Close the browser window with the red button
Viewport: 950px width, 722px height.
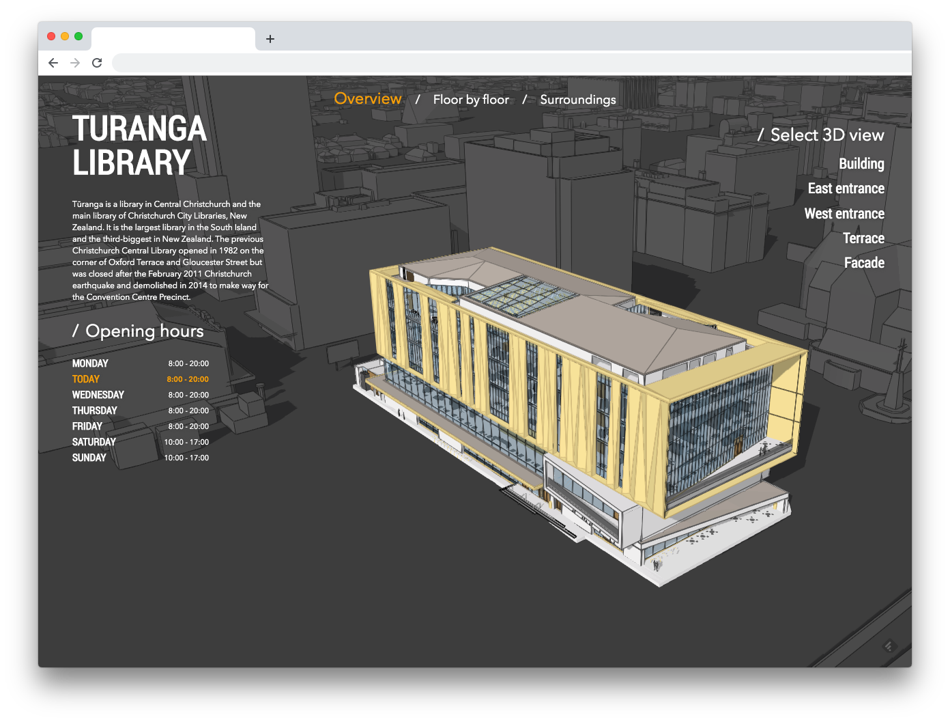coord(51,36)
